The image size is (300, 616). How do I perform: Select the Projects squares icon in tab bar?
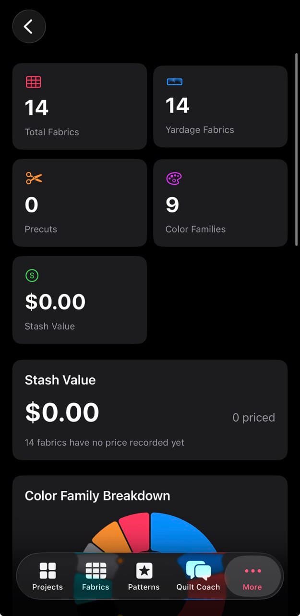point(47,570)
